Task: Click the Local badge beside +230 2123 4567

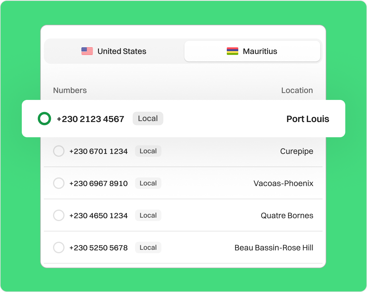Action: [148, 119]
